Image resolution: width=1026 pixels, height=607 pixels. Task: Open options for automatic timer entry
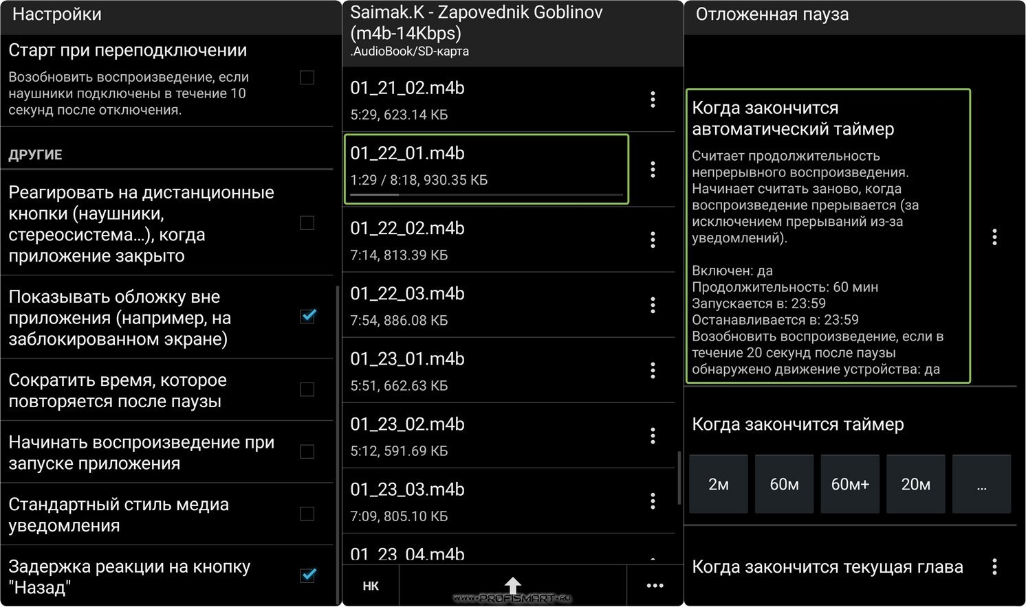[x=994, y=237]
